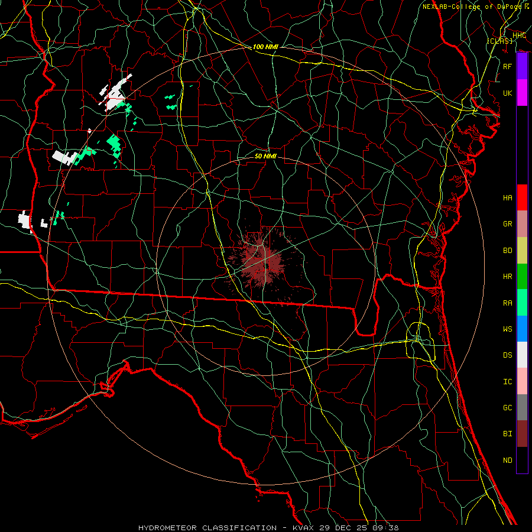This screenshot has width=532, height=532.
Task: Click the RF legend label
Action: 508,66
